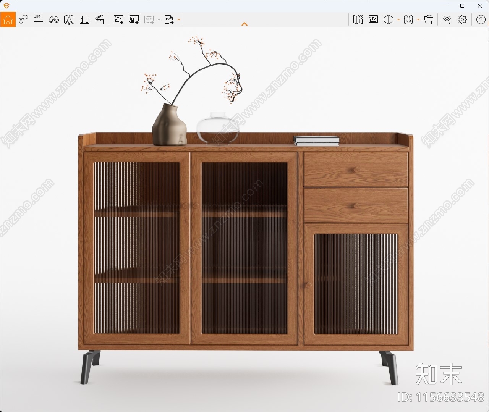Viewport: 489px width, 412px height.
Task: Click the Enscape logo in title bar
Action: 6,6
